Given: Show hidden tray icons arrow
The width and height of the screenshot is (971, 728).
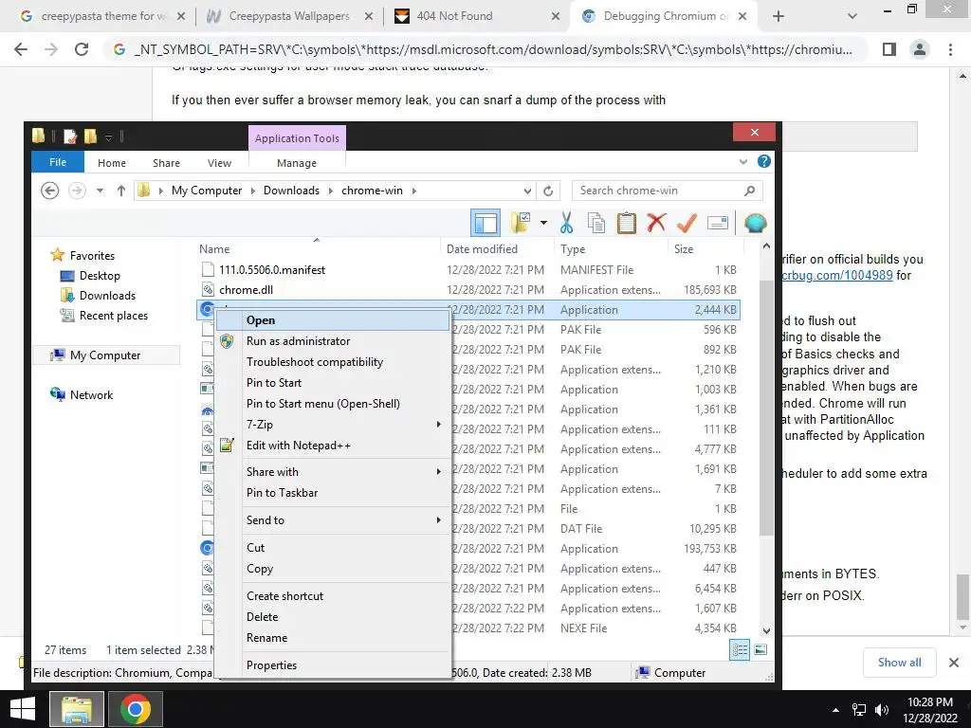Looking at the screenshot, I should pyautogui.click(x=835, y=710).
